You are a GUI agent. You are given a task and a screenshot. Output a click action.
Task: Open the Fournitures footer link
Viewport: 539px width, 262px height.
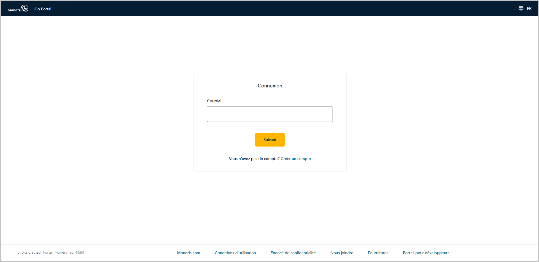(378, 253)
